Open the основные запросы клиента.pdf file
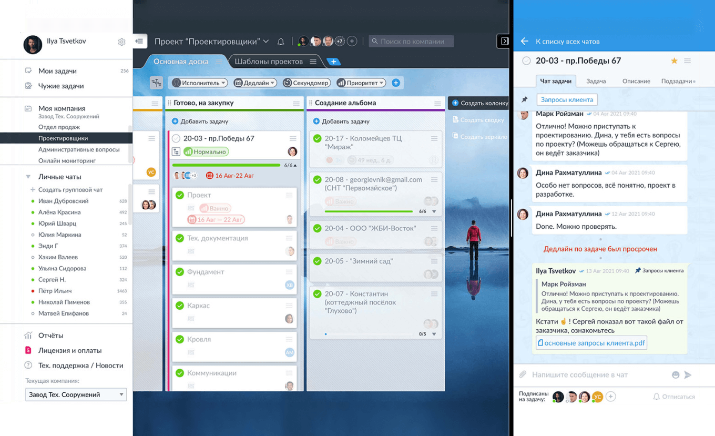715x436 pixels. tap(591, 343)
